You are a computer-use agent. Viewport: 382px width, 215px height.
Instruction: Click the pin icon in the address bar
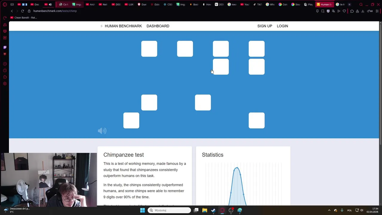[317, 11]
